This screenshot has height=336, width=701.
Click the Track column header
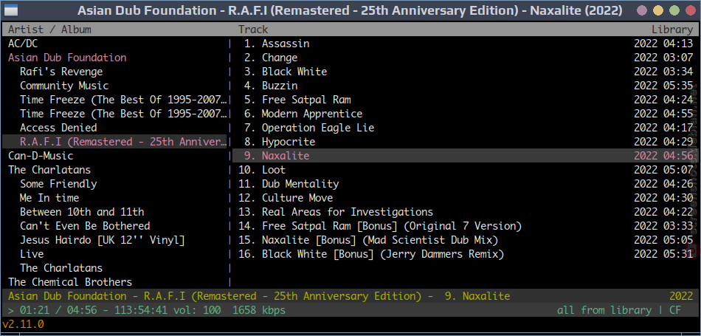pyautogui.click(x=253, y=30)
